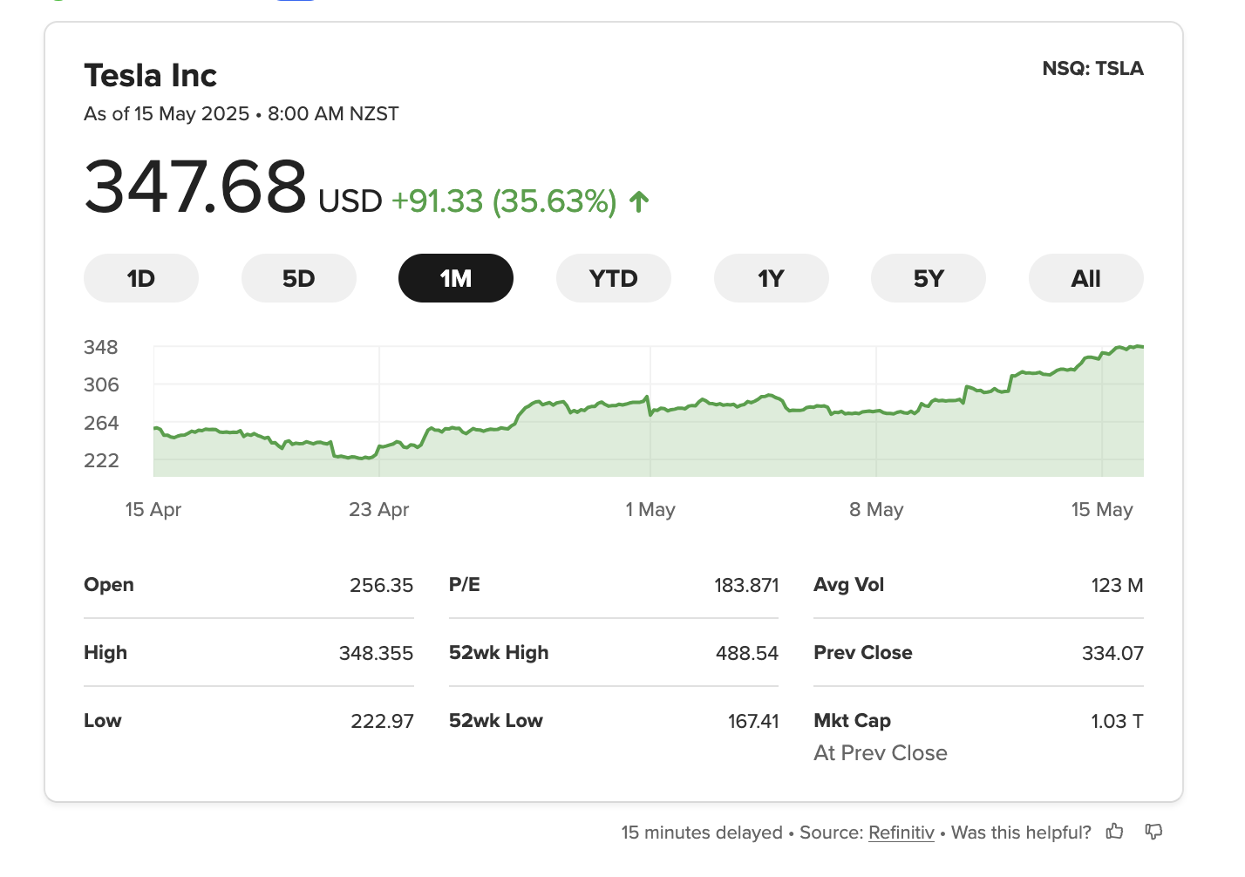Image resolution: width=1245 pixels, height=877 pixels.
Task: Click the 348 y-axis label
Action: (101, 347)
